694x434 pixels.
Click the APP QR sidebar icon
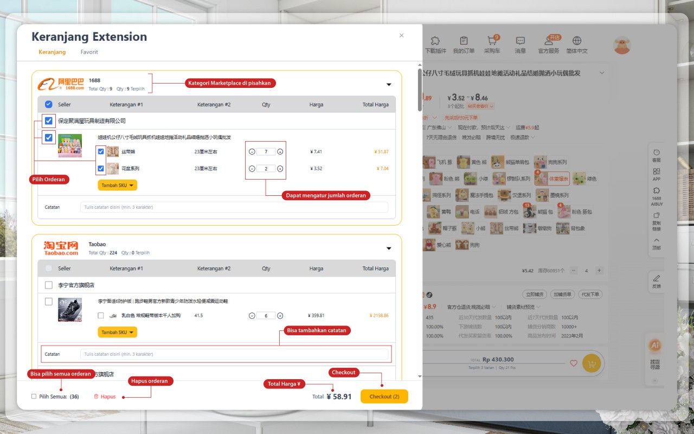pyautogui.click(x=657, y=171)
